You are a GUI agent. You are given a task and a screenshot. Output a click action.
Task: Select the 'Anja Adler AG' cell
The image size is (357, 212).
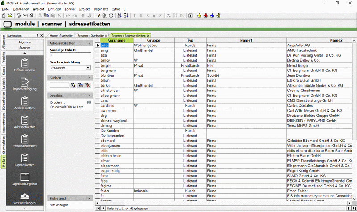(x=320, y=46)
